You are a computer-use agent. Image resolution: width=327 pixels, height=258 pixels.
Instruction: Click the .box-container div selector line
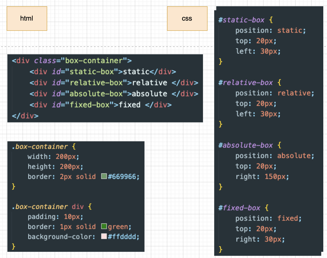point(52,207)
